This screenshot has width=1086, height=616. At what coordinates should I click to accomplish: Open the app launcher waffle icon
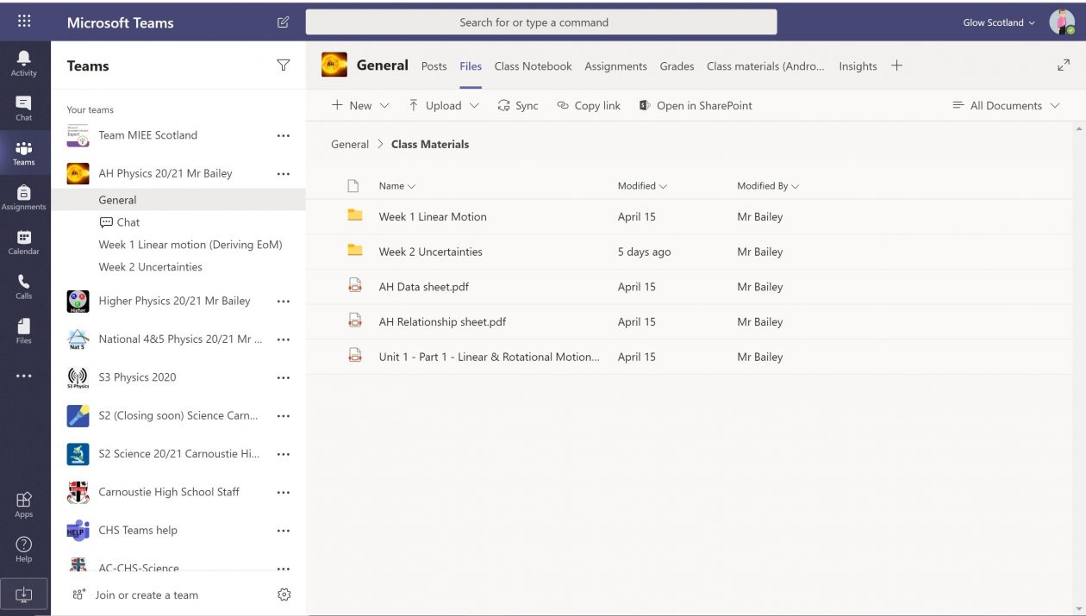[24, 22]
